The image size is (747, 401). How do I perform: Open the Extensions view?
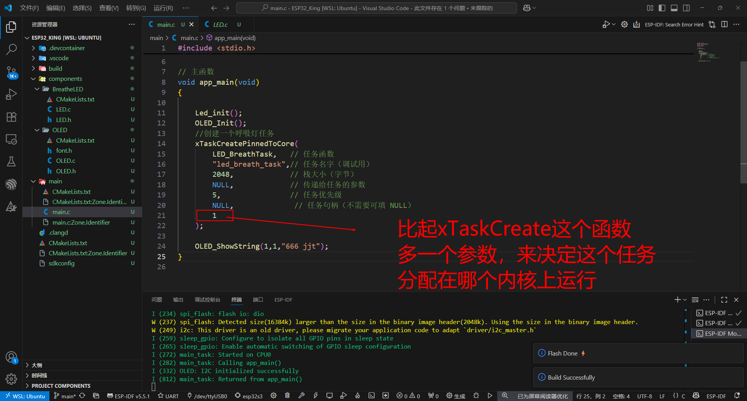pyautogui.click(x=11, y=117)
